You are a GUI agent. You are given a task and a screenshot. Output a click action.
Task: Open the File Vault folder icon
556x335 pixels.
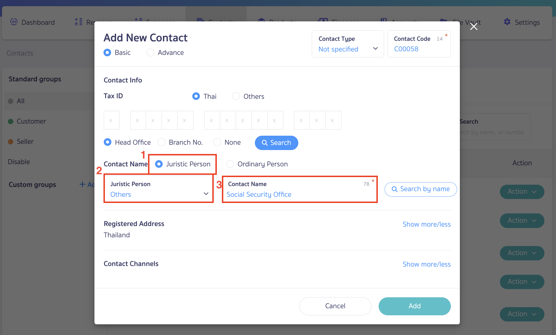444,21
